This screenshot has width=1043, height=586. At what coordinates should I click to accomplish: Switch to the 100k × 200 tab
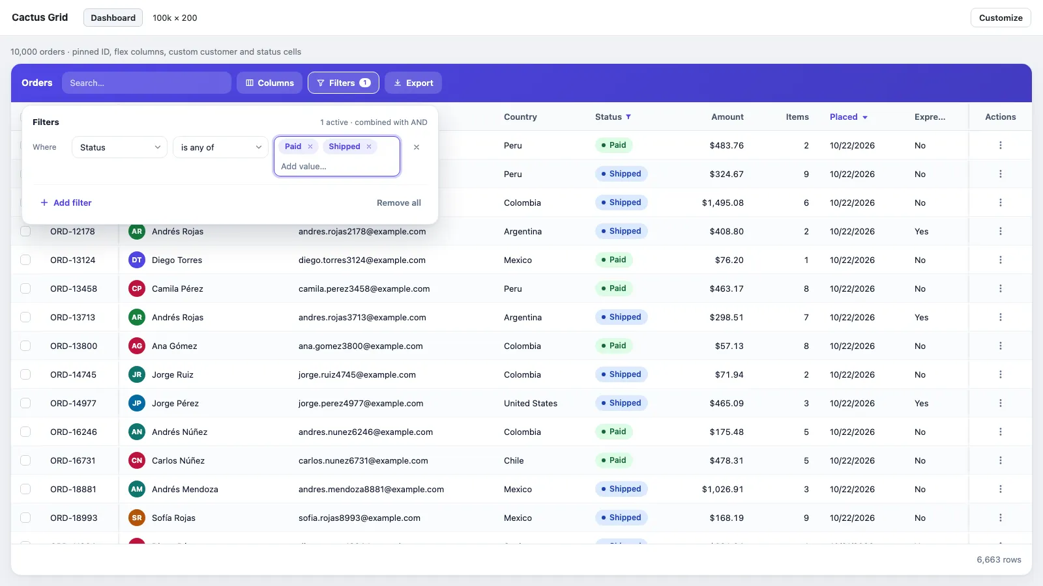click(x=175, y=18)
